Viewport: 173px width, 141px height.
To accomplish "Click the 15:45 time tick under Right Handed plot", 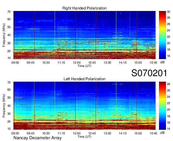I will [x=153, y=63].
